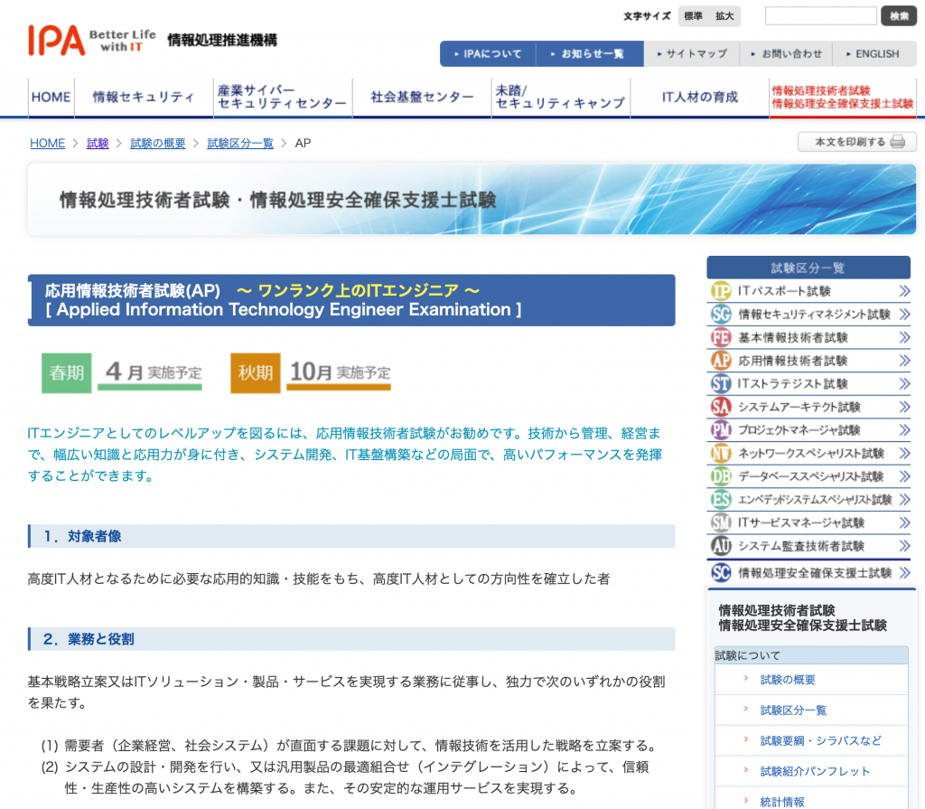Click the NW icon for ネットワークスペシャリスト試験
925x809 pixels.
point(720,453)
